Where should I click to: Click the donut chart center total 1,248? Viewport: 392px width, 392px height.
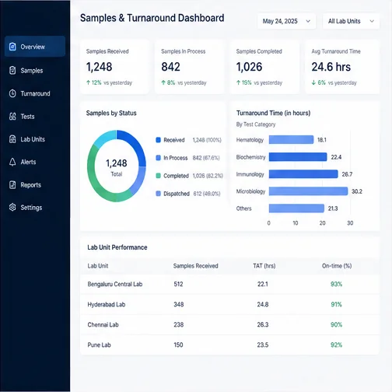point(117,163)
